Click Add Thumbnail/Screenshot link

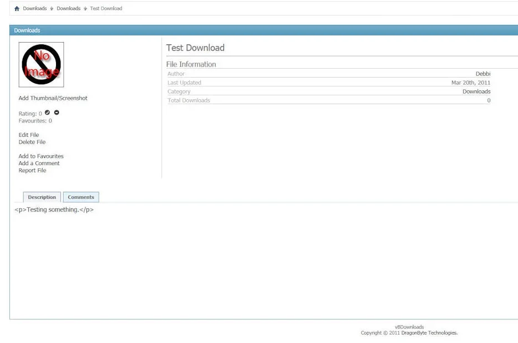click(53, 99)
